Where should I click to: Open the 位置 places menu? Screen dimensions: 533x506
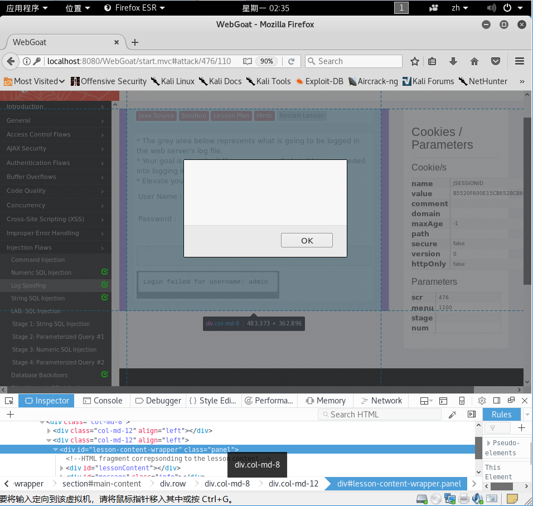click(77, 8)
